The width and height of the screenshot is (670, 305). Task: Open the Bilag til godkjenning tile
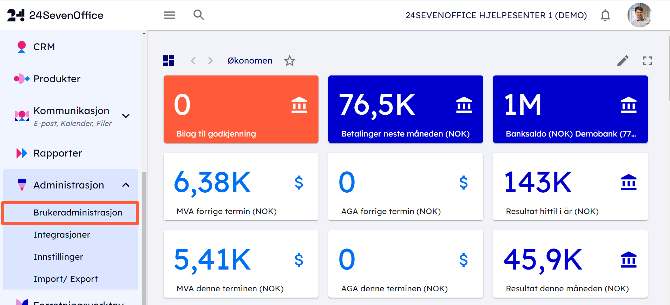click(241, 109)
